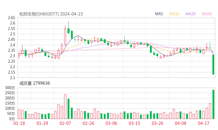Jump to the 03-15 date marker
This screenshot has width=218, height=130.
[x=134, y=123]
